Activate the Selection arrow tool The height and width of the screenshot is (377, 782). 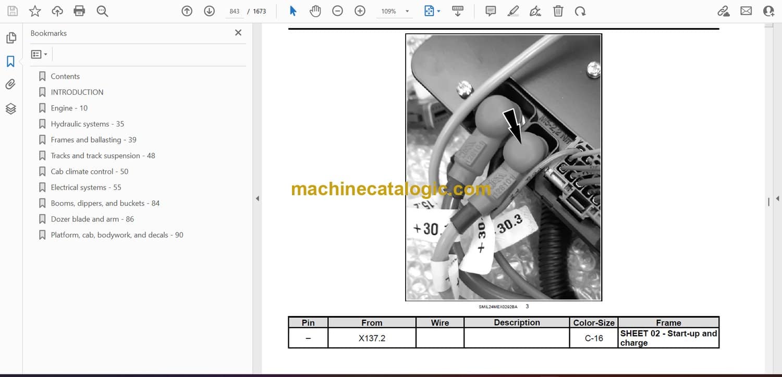coord(293,11)
